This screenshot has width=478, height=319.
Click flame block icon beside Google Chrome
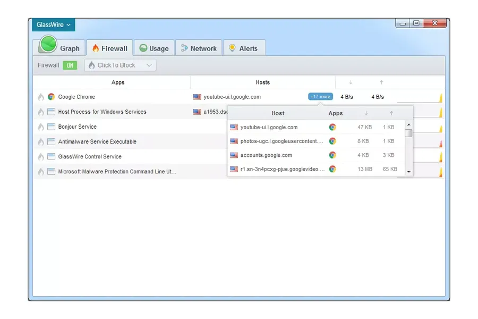[41, 97]
